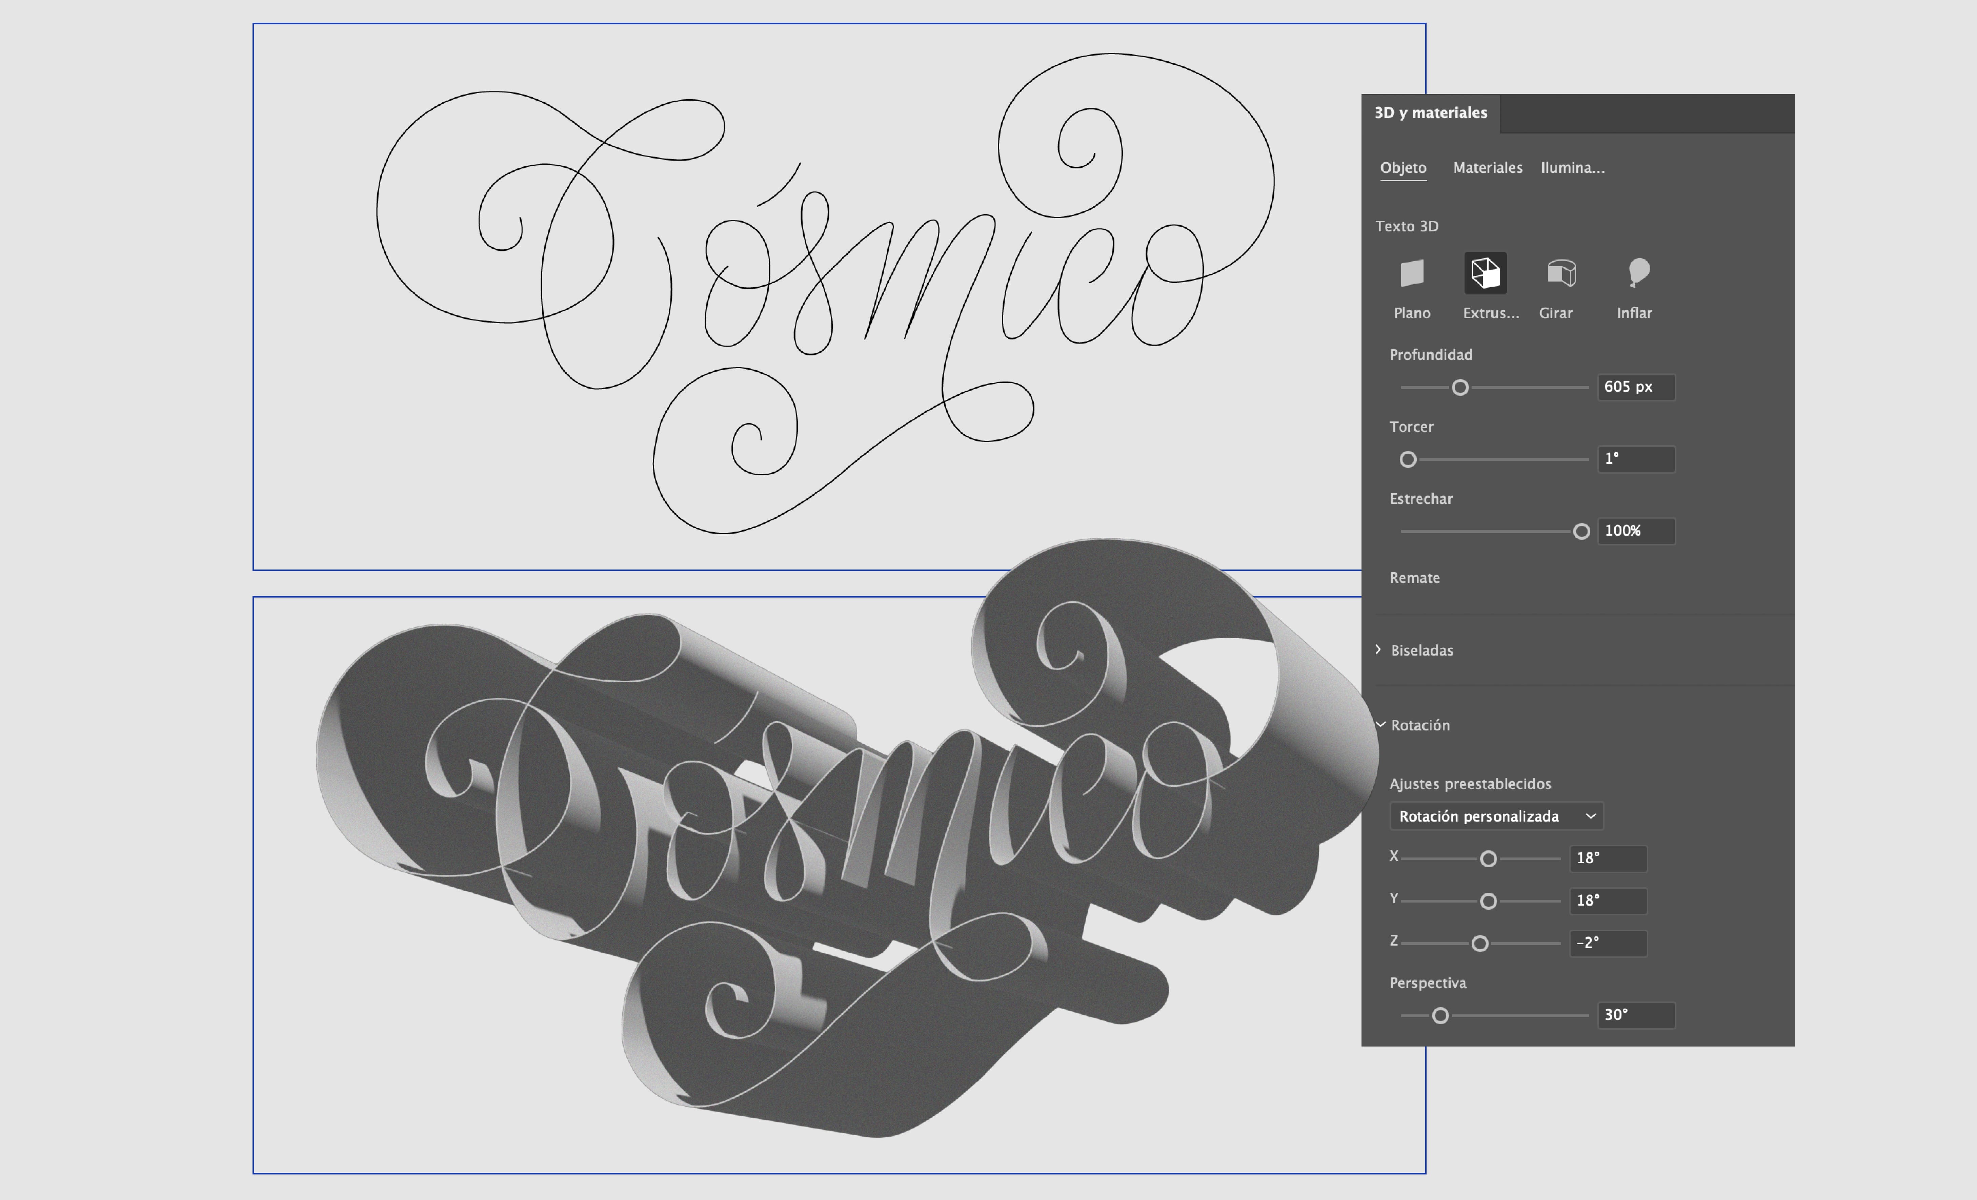Click the 3D y materiales panel title

pos(1430,113)
